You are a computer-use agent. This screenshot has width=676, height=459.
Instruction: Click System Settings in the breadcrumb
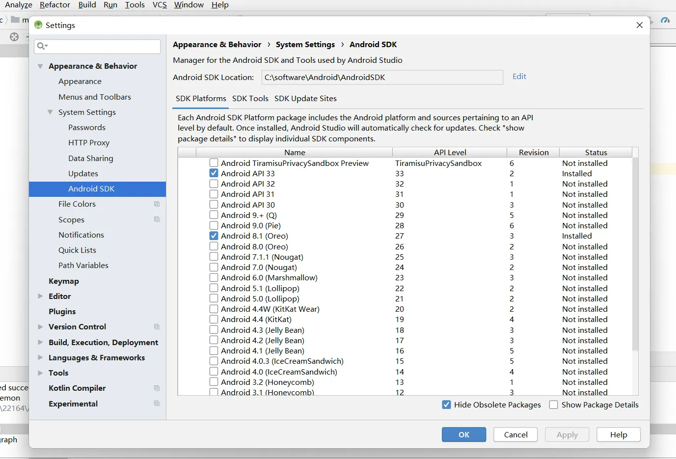(305, 45)
